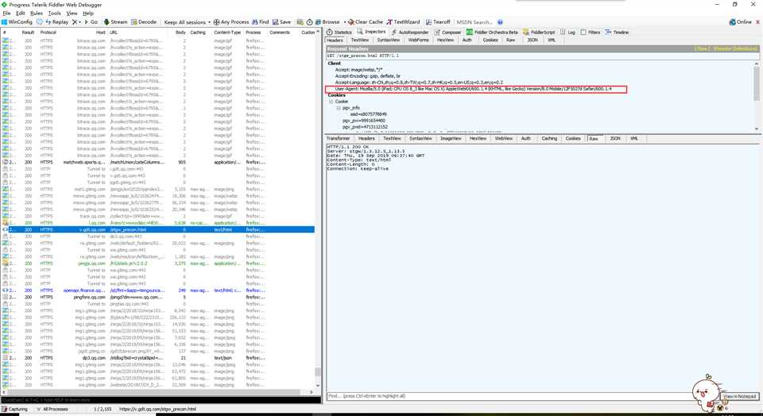Open the Edit menu
The width and height of the screenshot is (763, 416).
pyautogui.click(x=21, y=13)
